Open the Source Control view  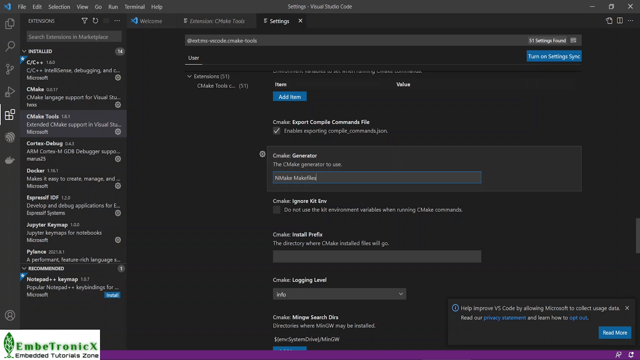10,69
